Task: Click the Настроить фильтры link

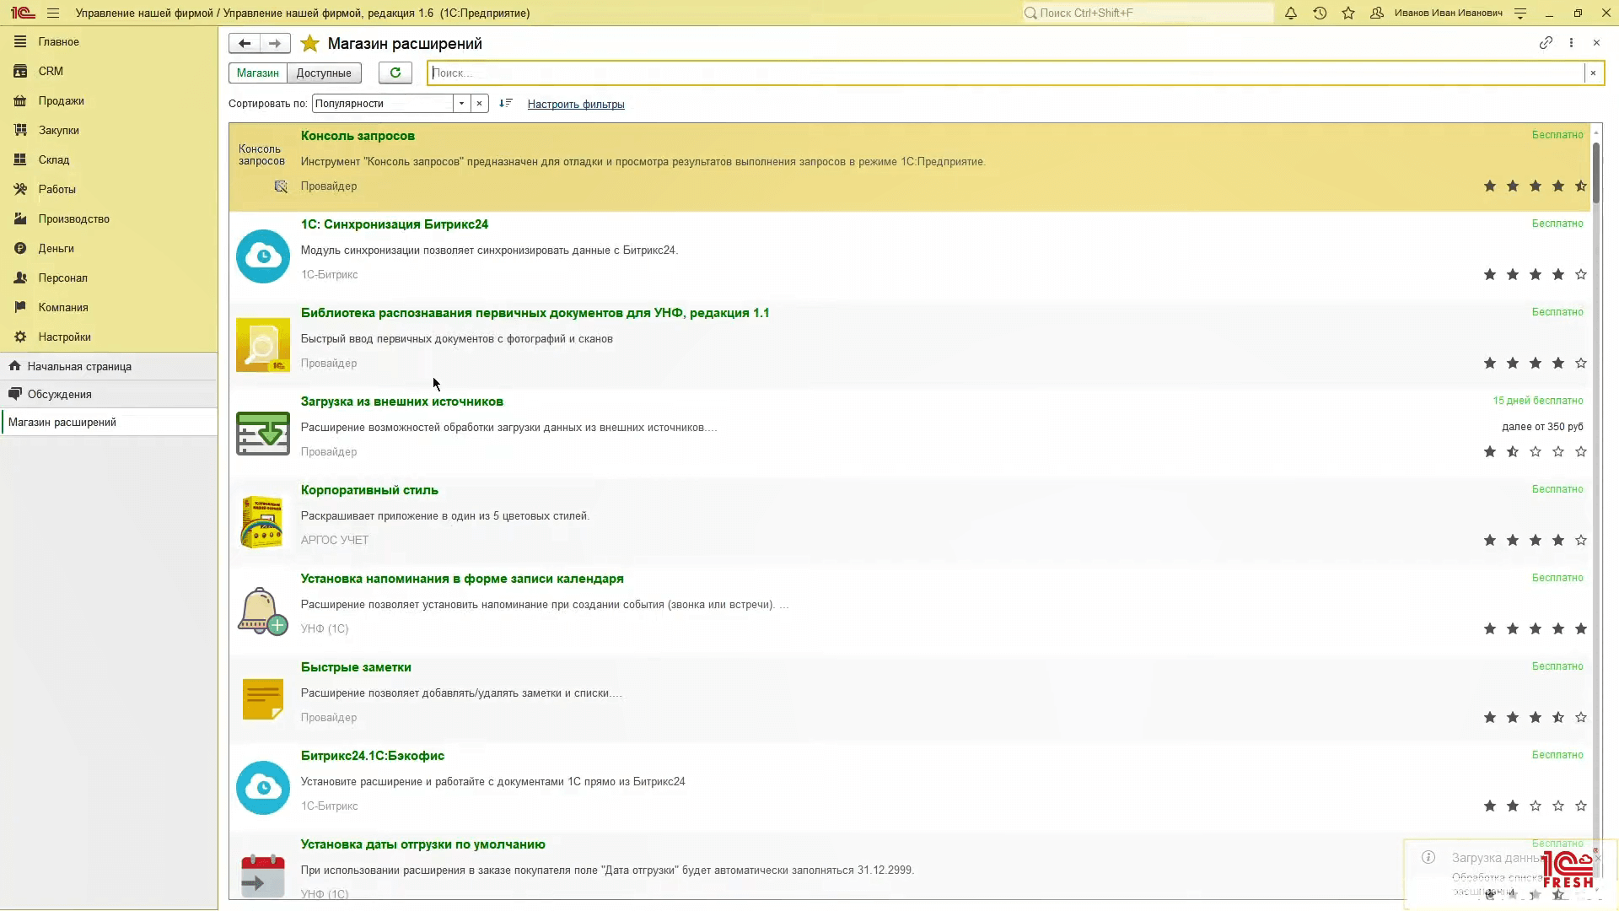Action: tap(575, 104)
